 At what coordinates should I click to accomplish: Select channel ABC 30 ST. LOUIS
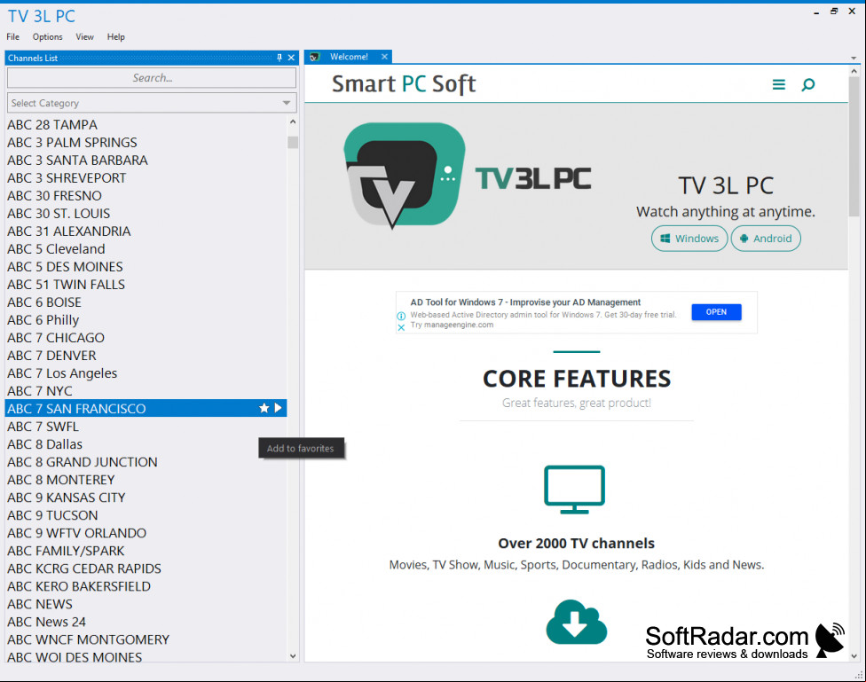tap(146, 213)
